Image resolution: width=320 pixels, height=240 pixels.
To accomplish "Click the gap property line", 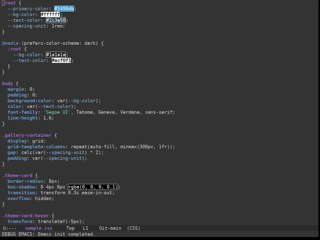I will coord(55,152).
